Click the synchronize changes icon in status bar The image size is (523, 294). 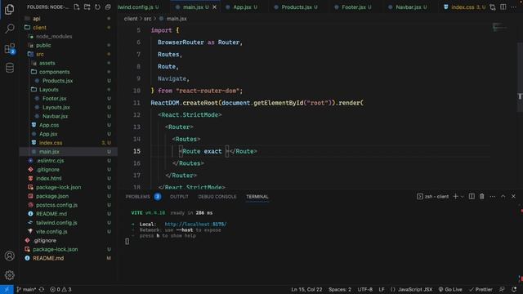[x=42, y=289]
